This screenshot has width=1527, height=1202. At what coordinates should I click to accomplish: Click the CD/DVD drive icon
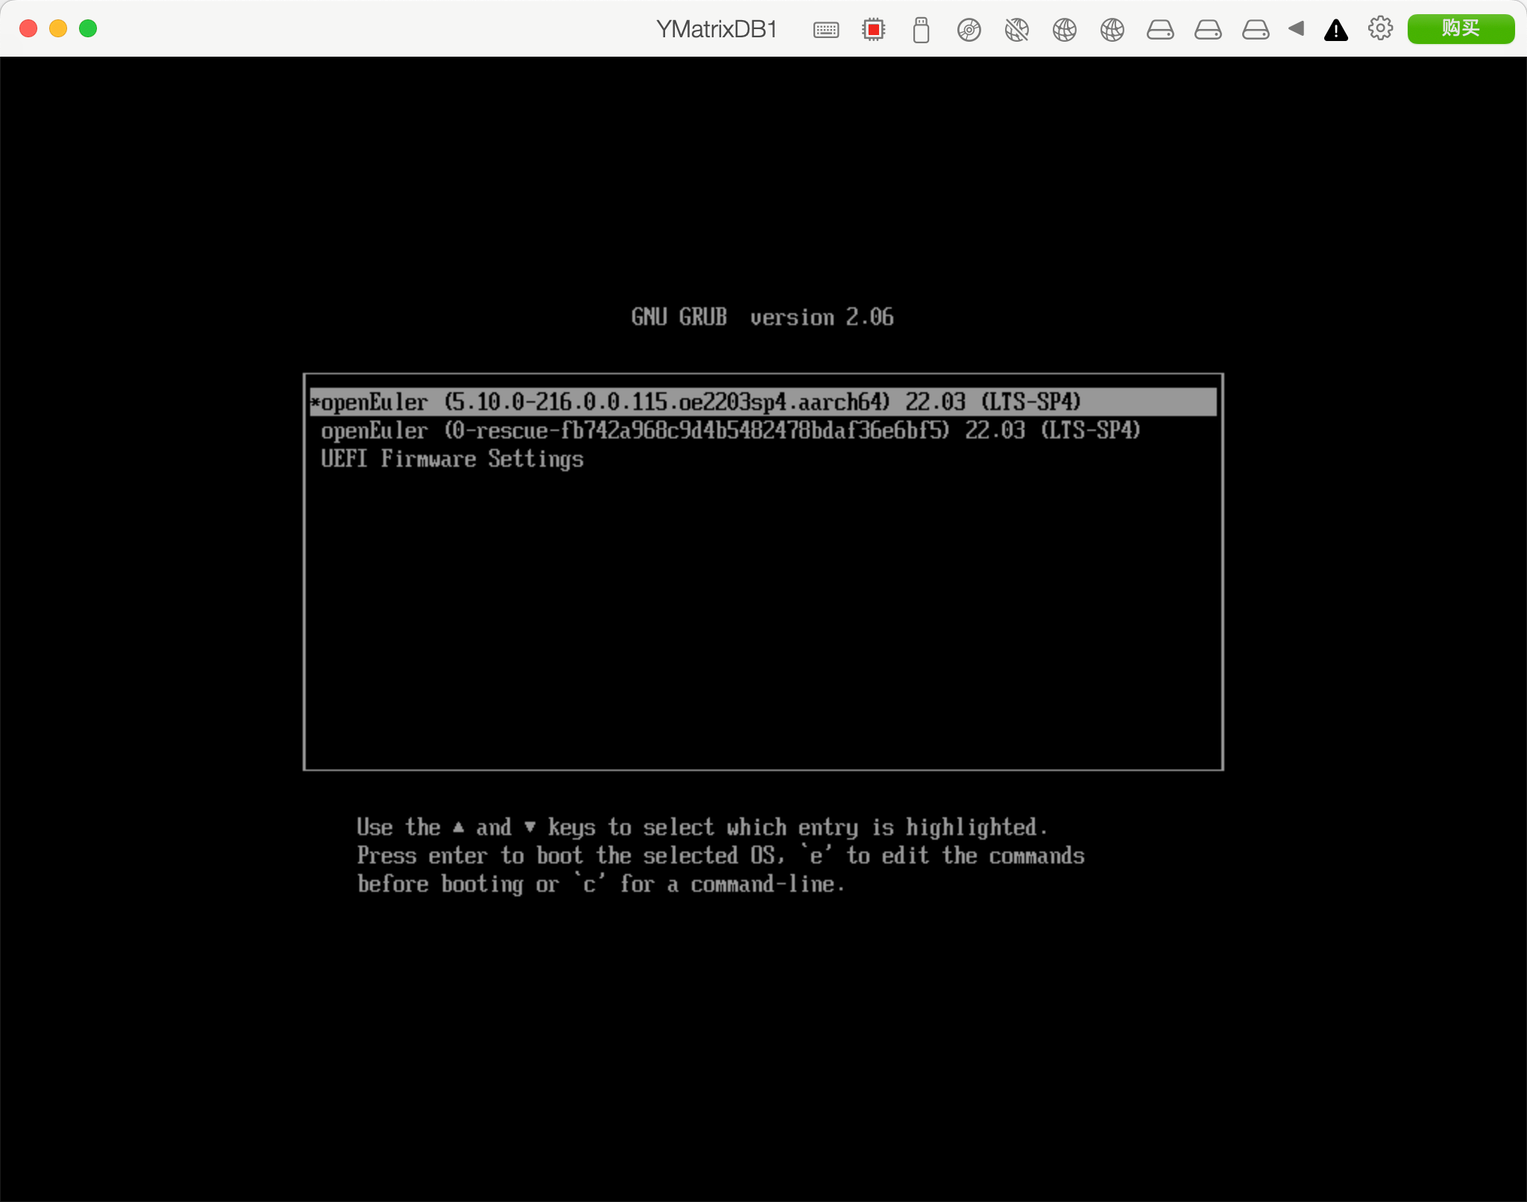coord(969,30)
